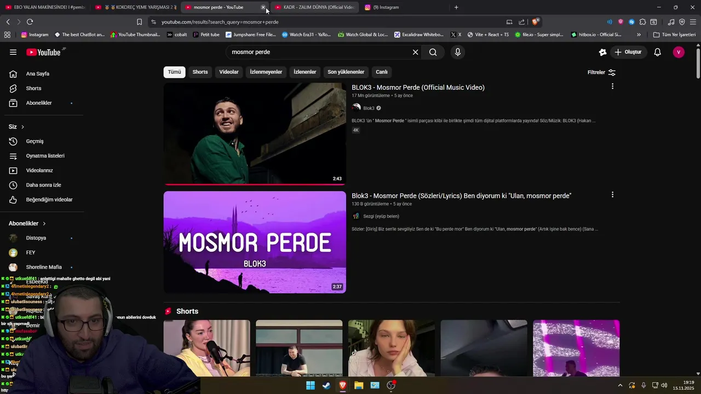Open the Filtreler filter panel
Screen dimensions: 701x394
pyautogui.click(x=601, y=72)
